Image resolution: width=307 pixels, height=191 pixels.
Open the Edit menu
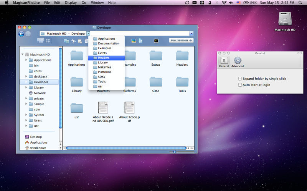click(x=57, y=3)
